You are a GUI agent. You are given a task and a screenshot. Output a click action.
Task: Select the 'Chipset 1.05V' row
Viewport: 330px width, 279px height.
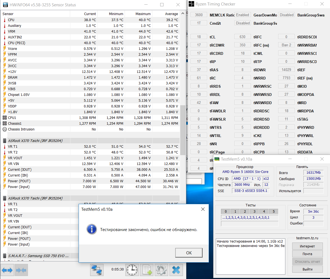click(x=90, y=95)
